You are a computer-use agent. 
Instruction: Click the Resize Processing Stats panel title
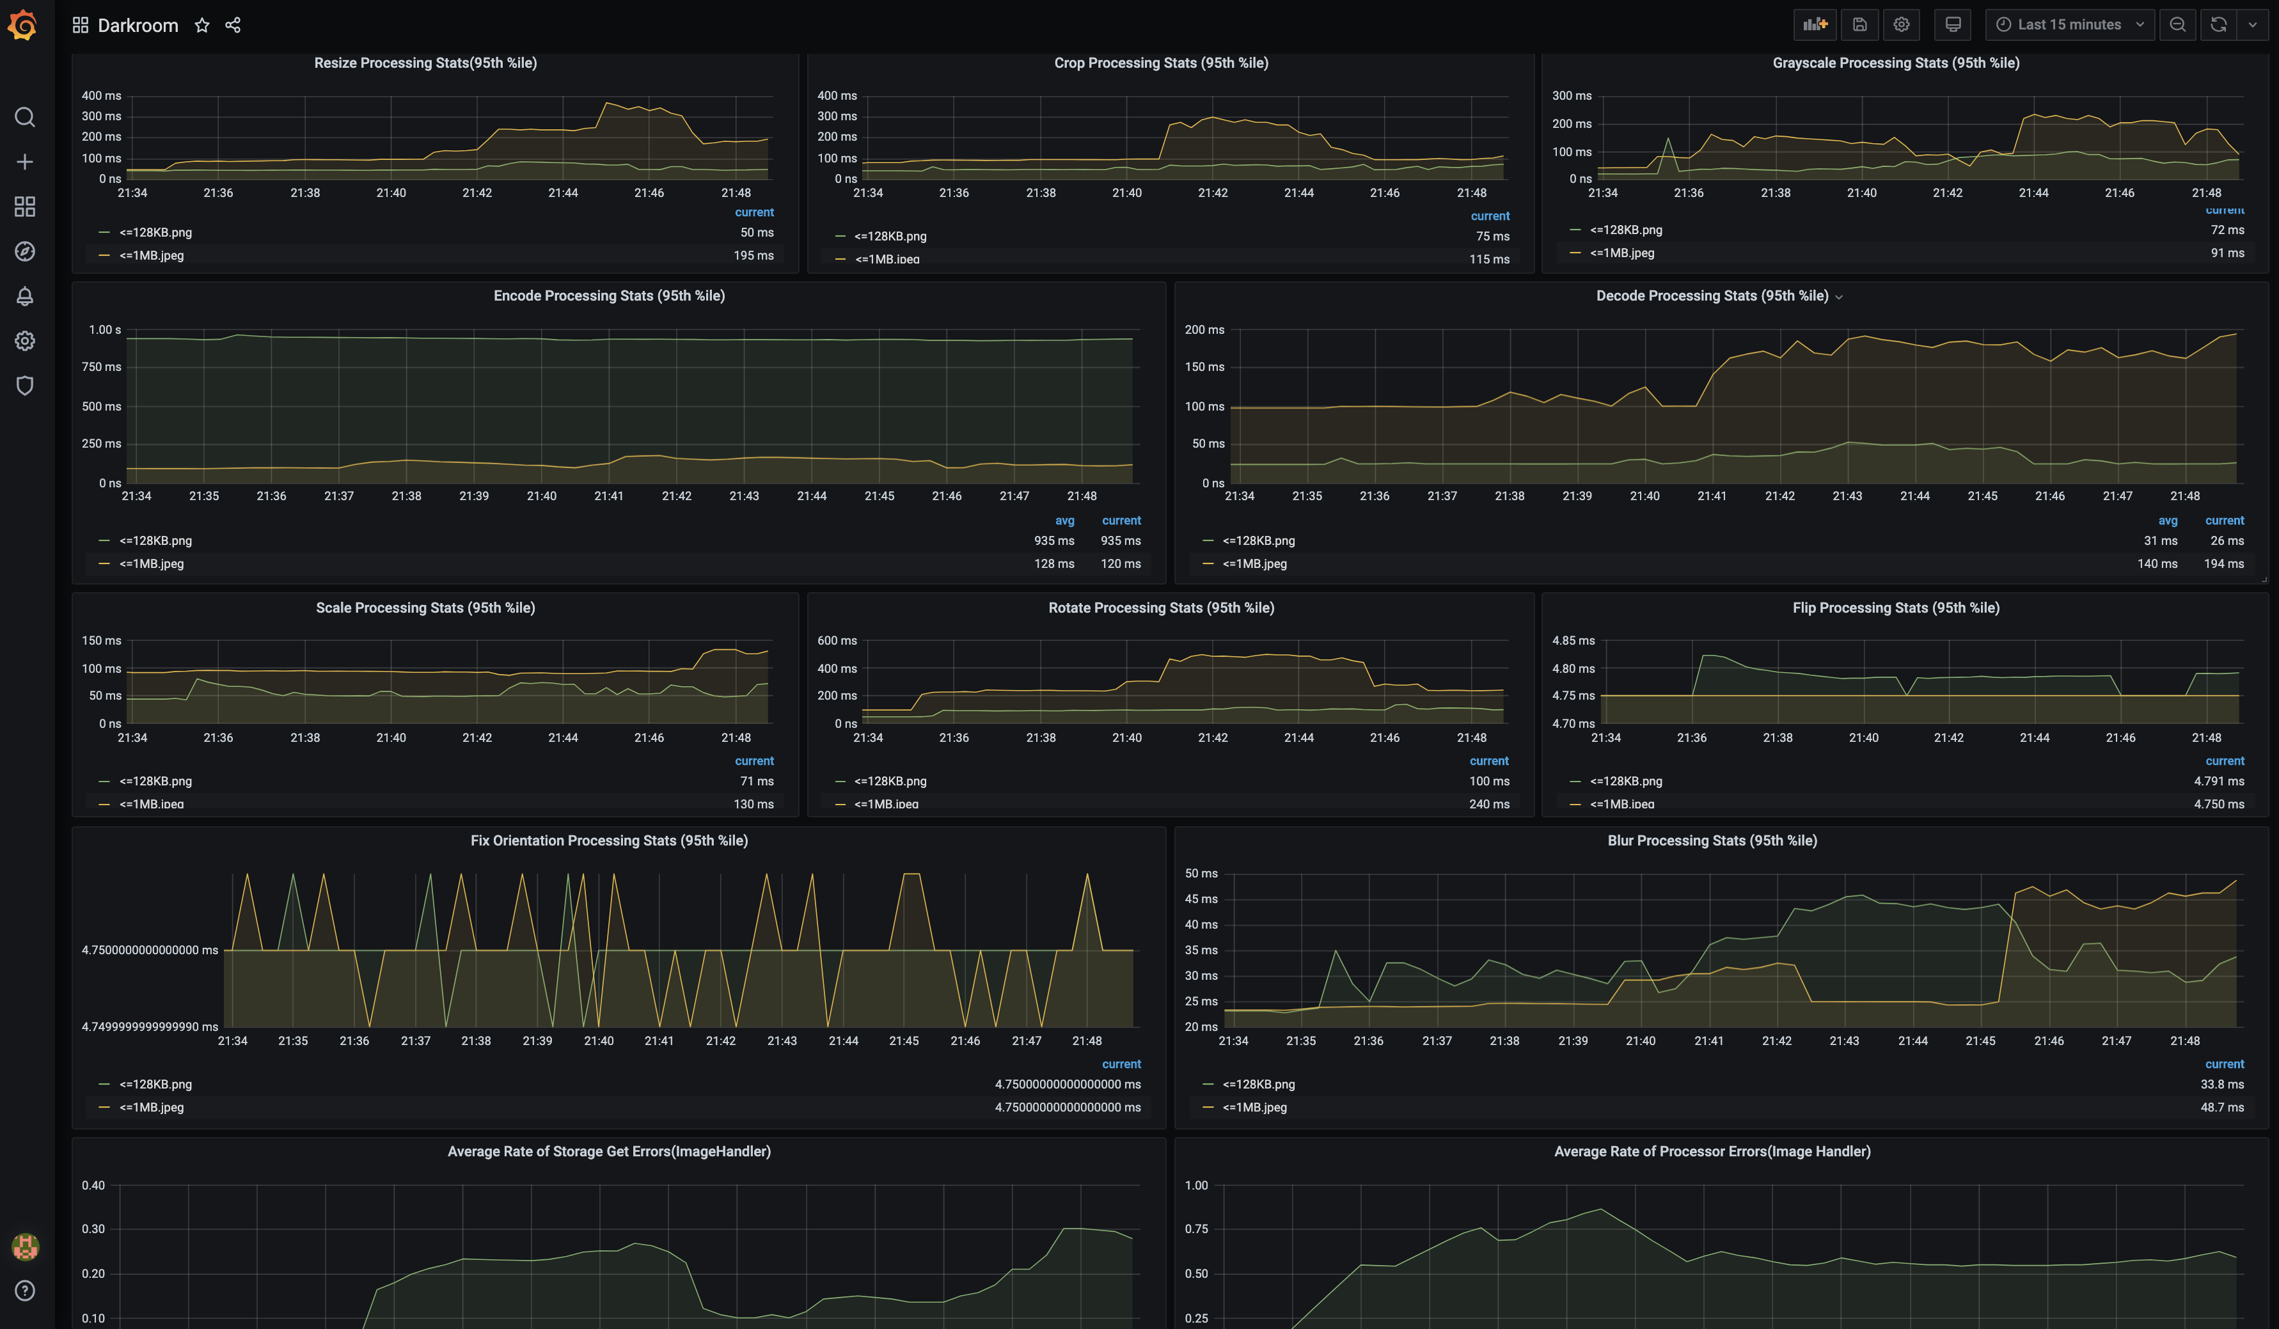click(425, 63)
